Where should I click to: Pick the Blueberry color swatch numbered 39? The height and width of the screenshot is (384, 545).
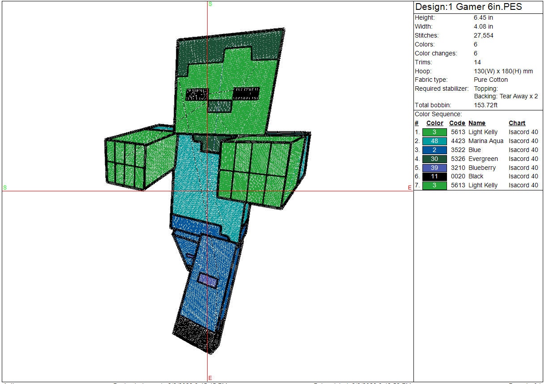[434, 168]
